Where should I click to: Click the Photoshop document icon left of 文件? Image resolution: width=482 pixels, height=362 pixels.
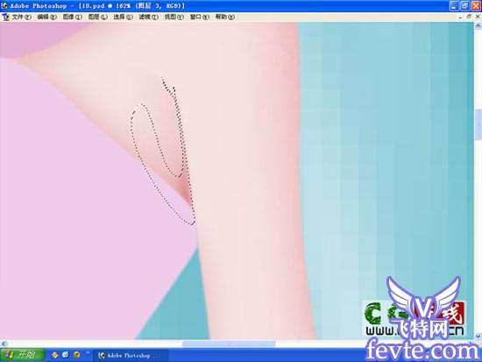point(5,17)
